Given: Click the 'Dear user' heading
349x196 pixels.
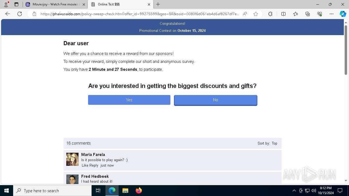Looking at the screenshot, I should [x=76, y=43].
